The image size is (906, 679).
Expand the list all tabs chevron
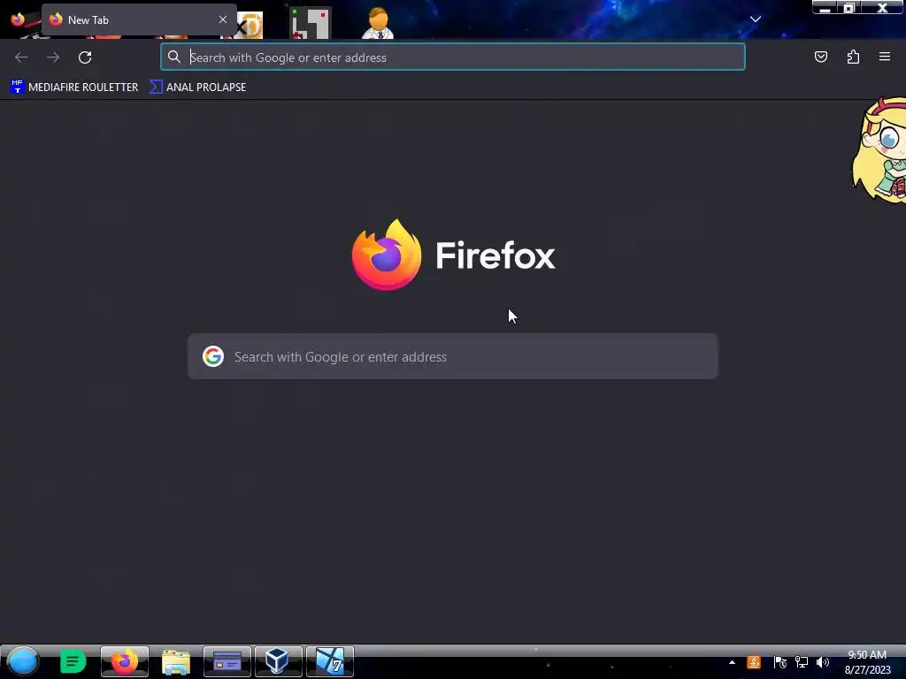[x=756, y=19]
